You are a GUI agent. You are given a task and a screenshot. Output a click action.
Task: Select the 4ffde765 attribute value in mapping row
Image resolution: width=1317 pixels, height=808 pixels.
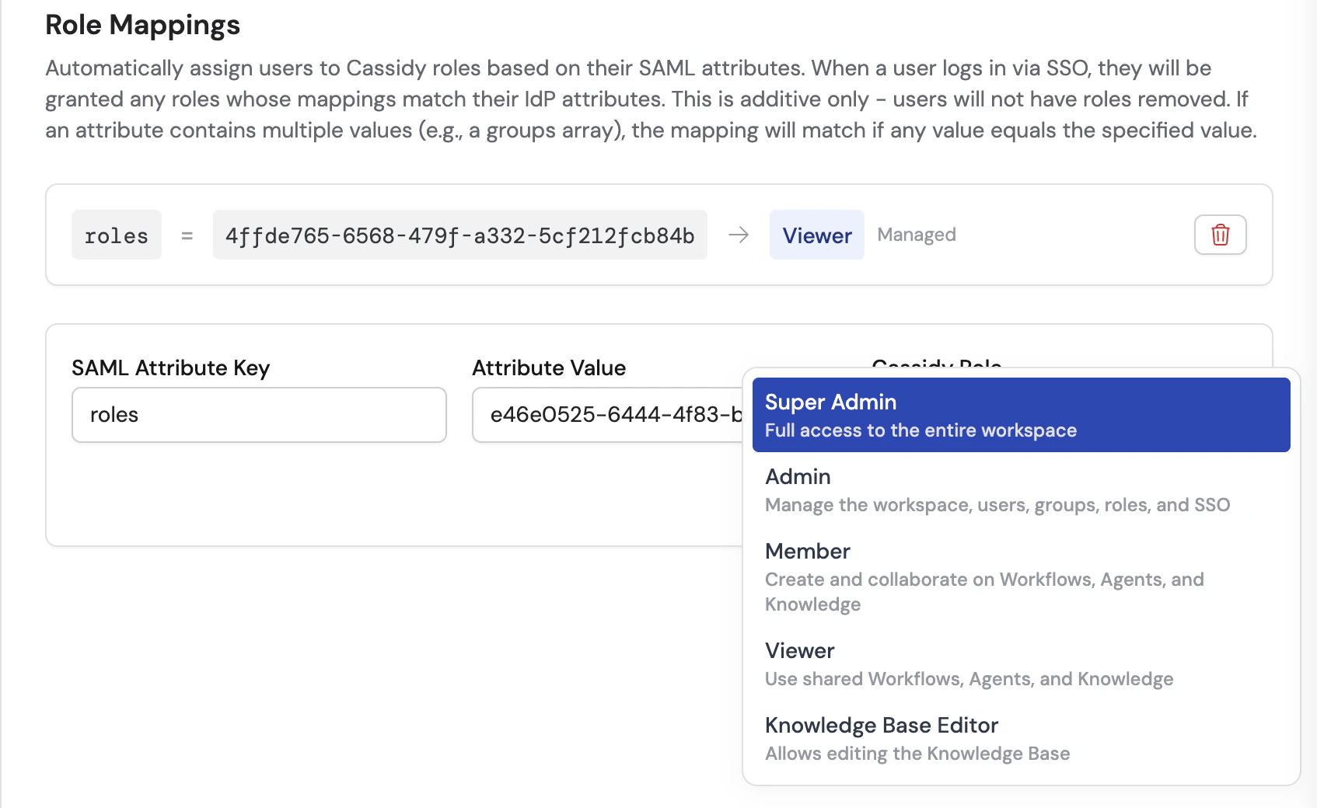(460, 235)
